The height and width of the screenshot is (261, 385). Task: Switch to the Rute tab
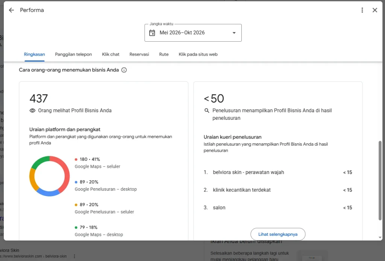(x=164, y=54)
